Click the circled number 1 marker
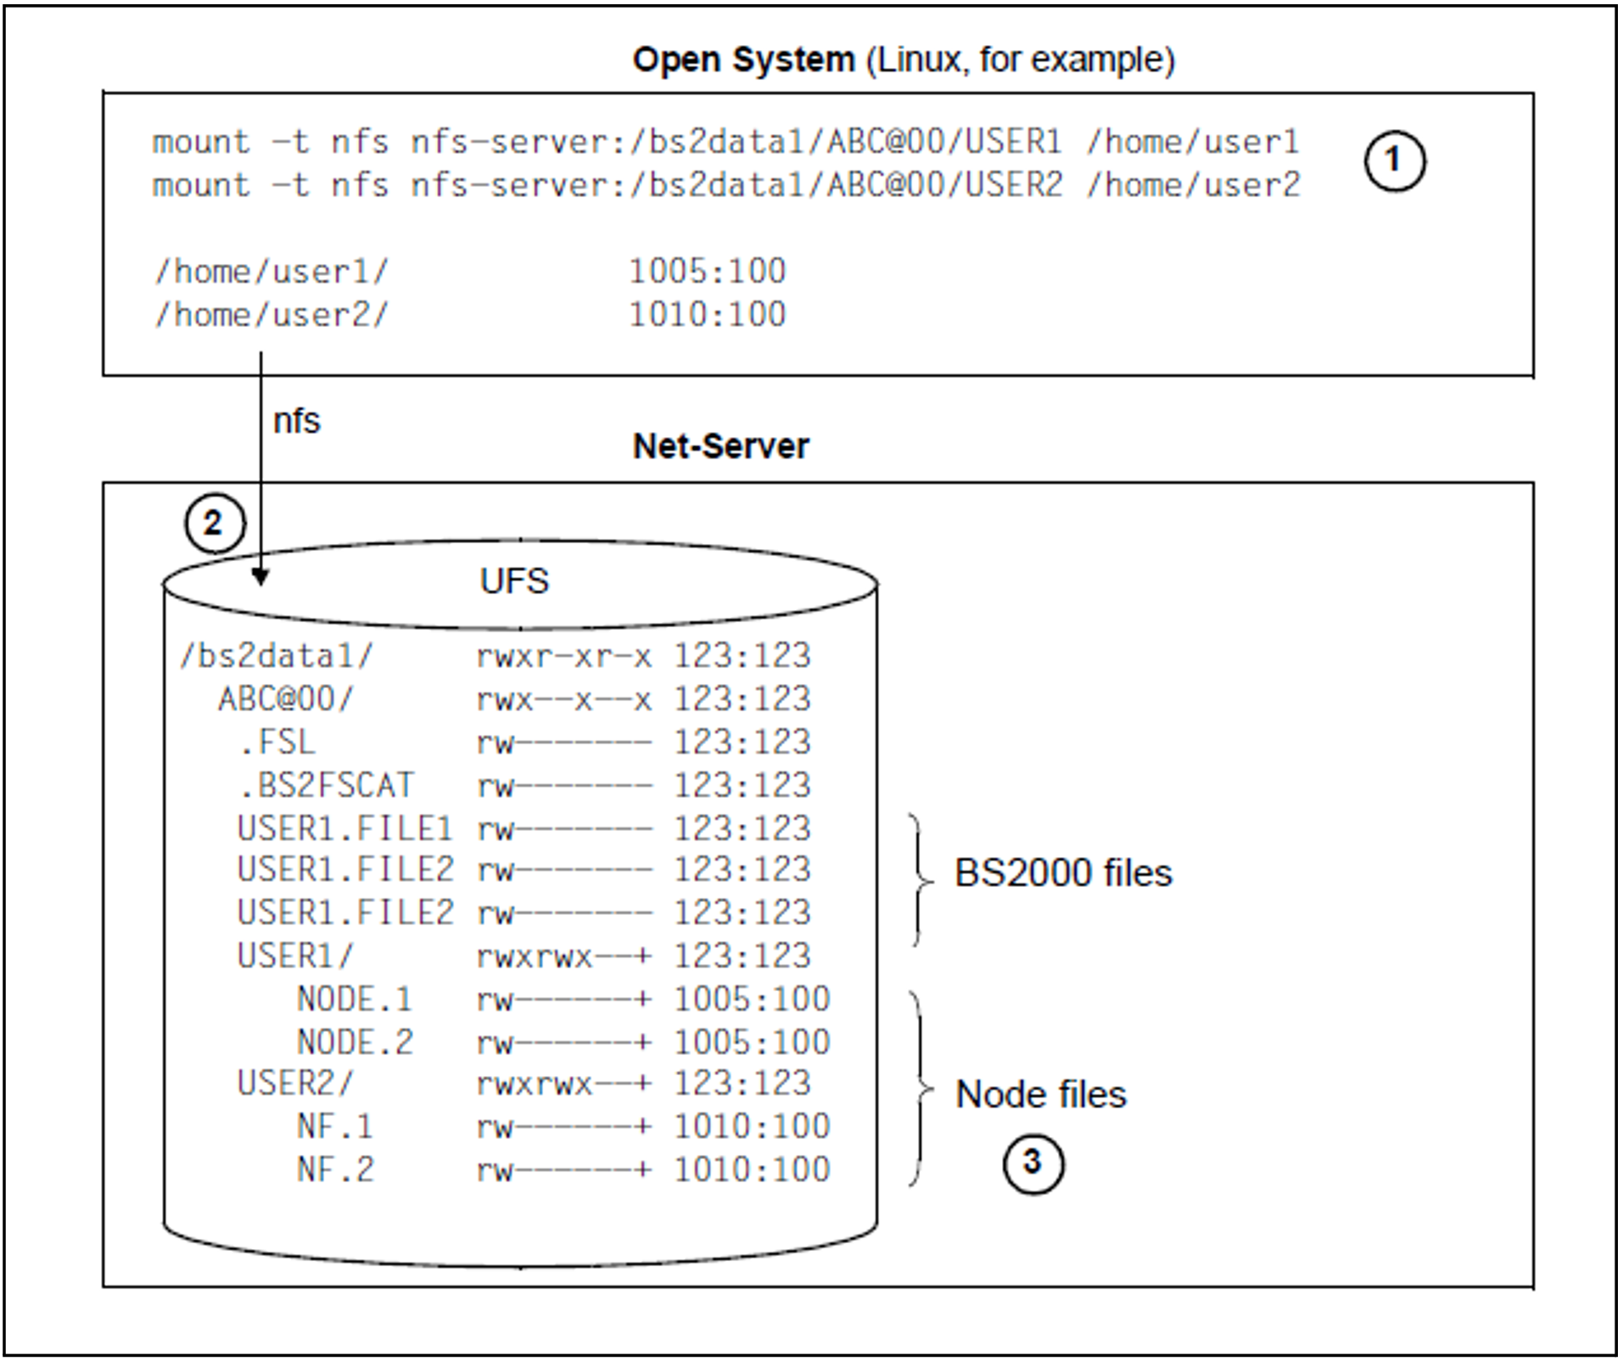 coord(1394,161)
